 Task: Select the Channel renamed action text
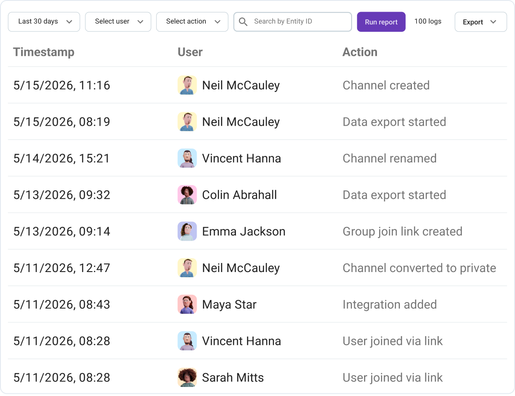(389, 159)
